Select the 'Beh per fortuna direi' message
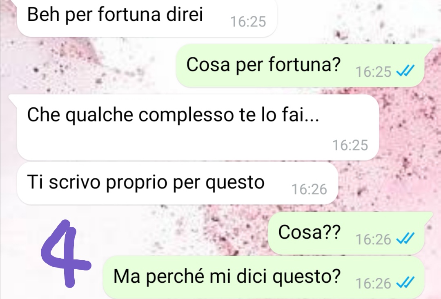This screenshot has width=441, height=299. [147, 17]
